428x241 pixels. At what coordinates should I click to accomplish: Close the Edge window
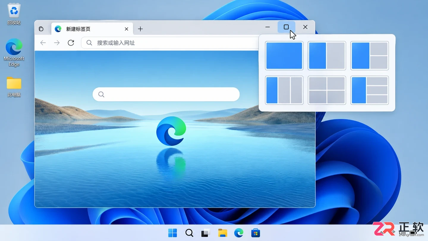[x=305, y=27]
